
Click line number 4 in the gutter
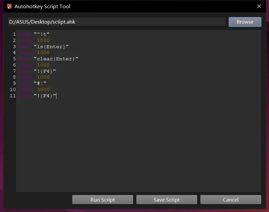pos(14,53)
